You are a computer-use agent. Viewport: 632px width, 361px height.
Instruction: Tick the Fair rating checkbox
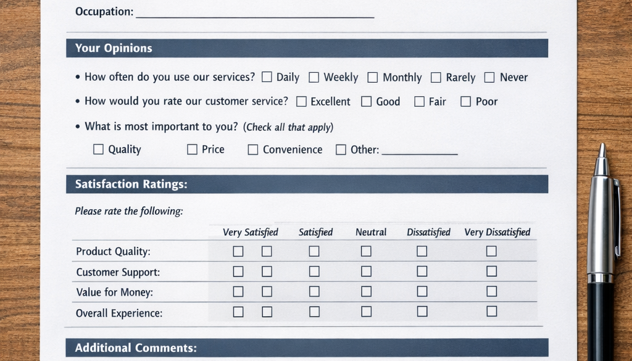coord(420,101)
